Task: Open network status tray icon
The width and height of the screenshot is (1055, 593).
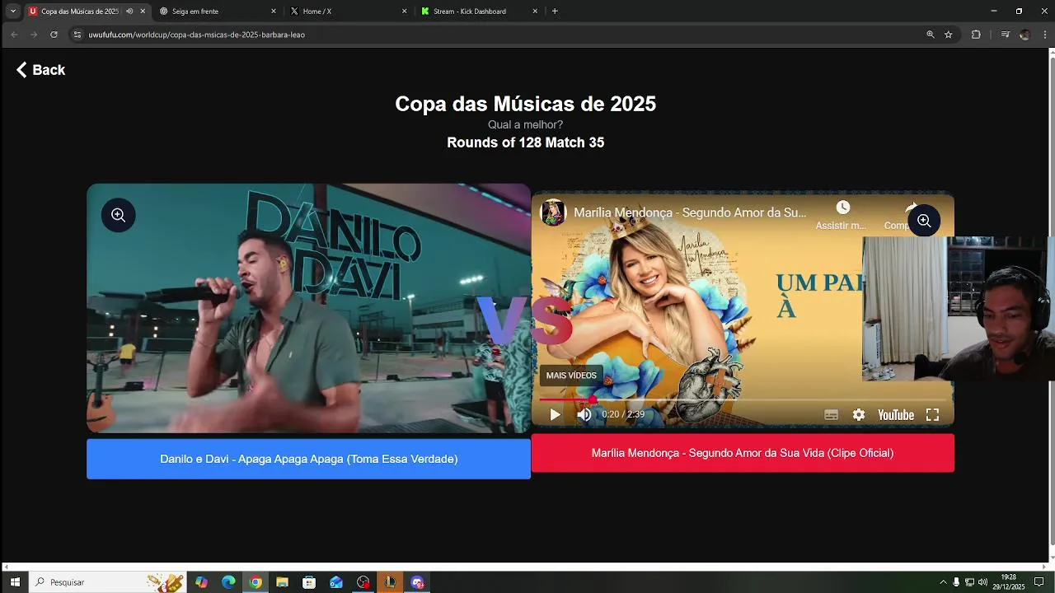Action: (969, 582)
